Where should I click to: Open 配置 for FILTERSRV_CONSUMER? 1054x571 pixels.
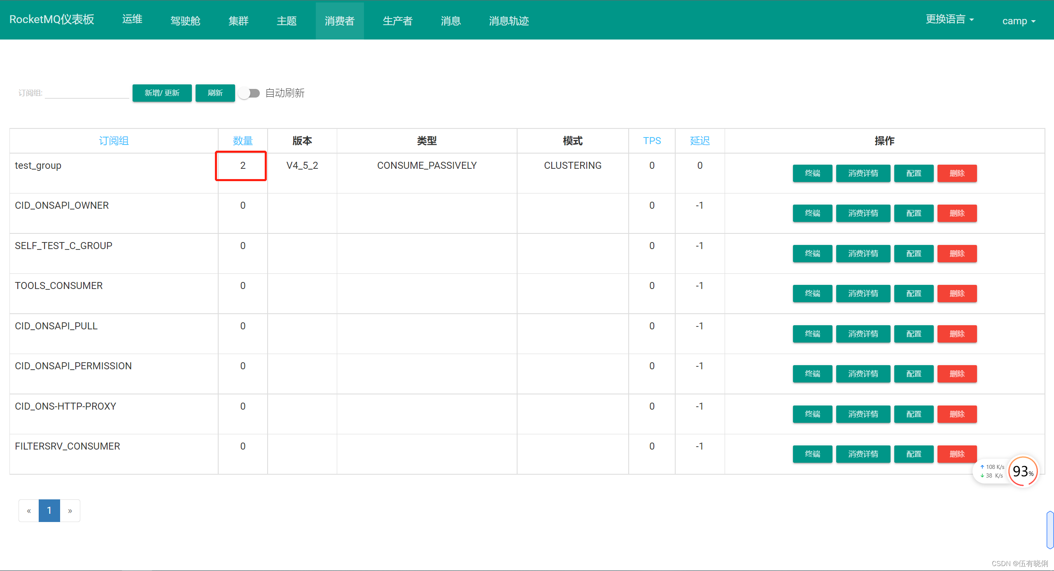(x=914, y=454)
